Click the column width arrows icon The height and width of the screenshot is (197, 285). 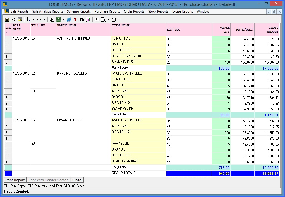point(39,19)
